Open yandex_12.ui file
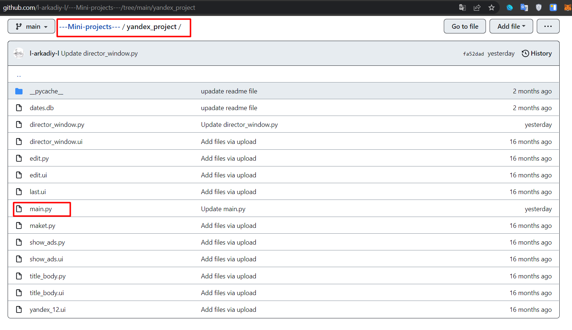 point(48,310)
